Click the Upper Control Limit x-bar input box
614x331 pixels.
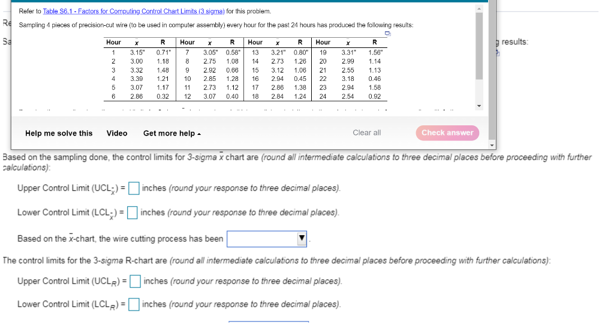pos(134,188)
